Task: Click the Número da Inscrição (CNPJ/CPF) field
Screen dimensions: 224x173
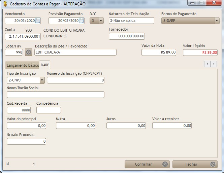Action: click(75, 80)
